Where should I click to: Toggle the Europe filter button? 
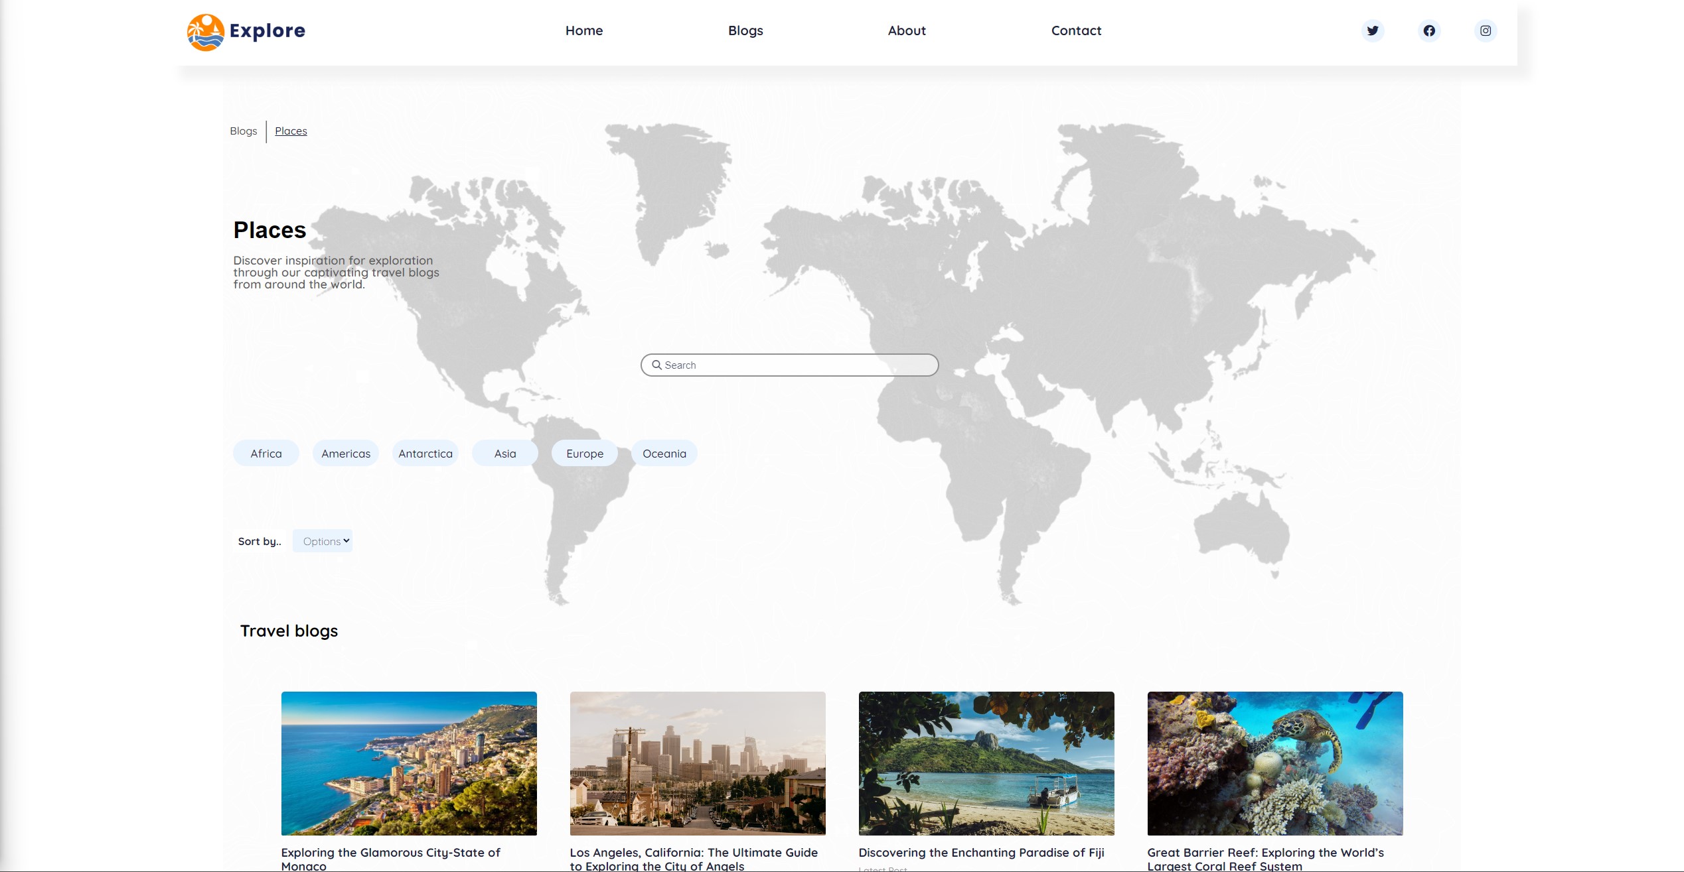click(584, 453)
